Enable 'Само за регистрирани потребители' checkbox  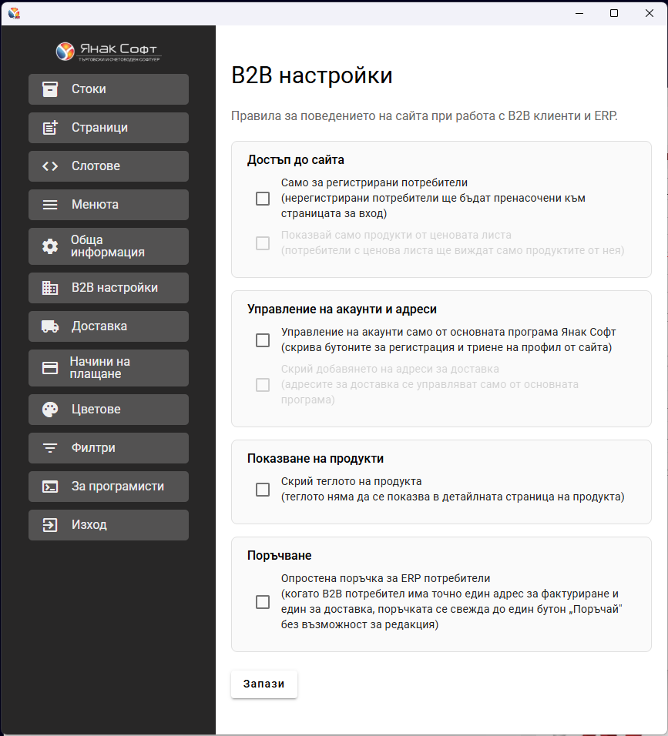coord(263,199)
